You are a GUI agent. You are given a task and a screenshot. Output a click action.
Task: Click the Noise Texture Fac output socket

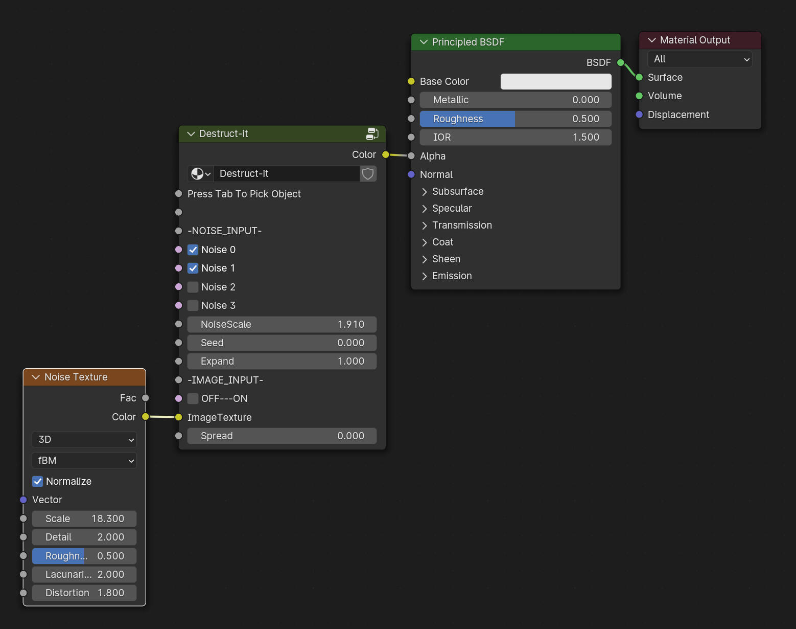pos(146,398)
